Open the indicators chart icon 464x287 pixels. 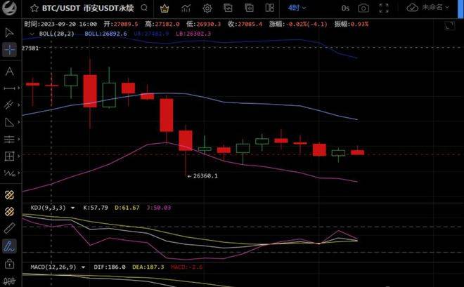pyautogui.click(x=186, y=8)
